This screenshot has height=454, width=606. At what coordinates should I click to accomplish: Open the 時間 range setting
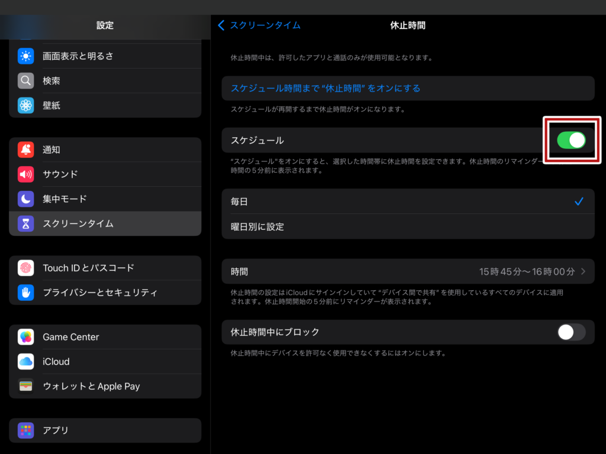408,272
